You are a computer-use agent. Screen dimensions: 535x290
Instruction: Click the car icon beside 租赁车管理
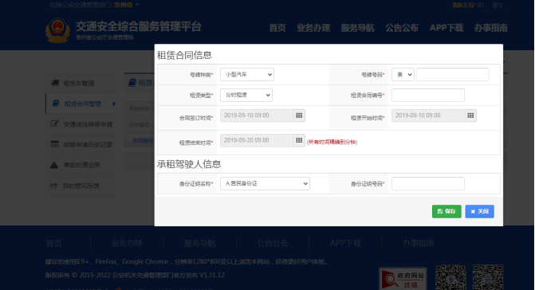[x=54, y=83]
